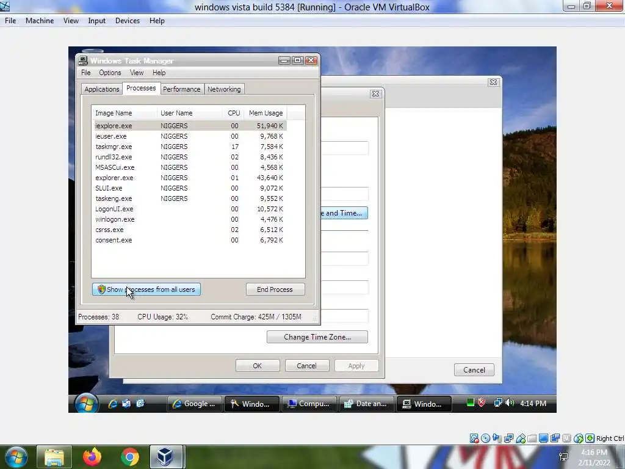The height and width of the screenshot is (469, 625).
Task: Open the VirtualBox File menu
Action: [10, 21]
